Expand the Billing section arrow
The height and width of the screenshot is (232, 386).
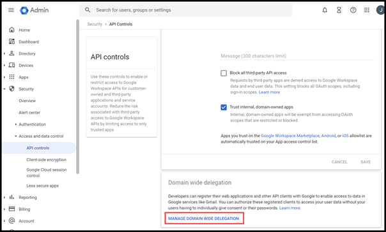(x=4, y=209)
